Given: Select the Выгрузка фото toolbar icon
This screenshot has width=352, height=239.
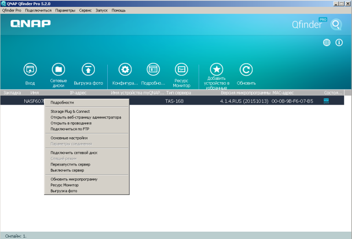Looking at the screenshot, I should 88,69.
